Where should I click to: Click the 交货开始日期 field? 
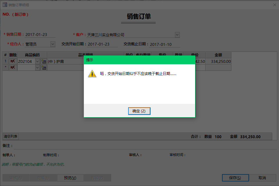[x=102, y=44]
